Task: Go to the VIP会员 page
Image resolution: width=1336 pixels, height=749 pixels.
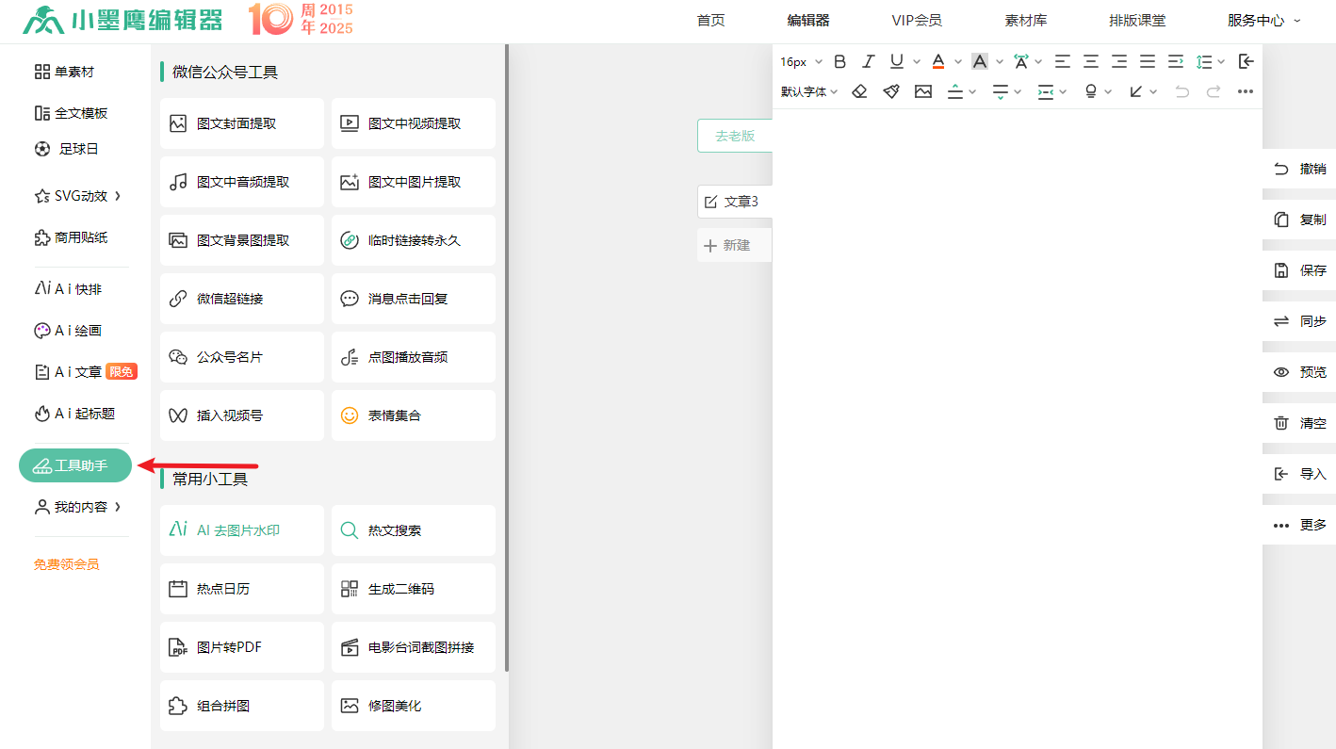Action: (x=916, y=20)
